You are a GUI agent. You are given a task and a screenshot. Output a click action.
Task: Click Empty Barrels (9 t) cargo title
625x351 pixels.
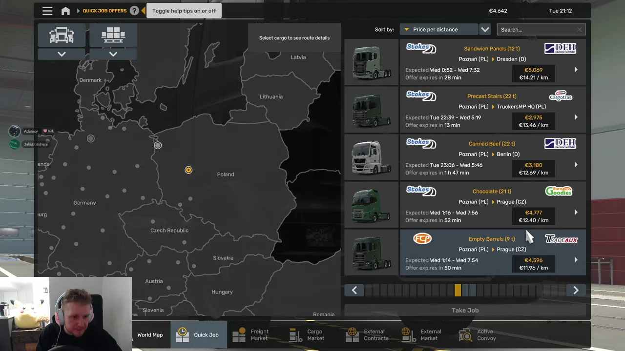coord(492,239)
